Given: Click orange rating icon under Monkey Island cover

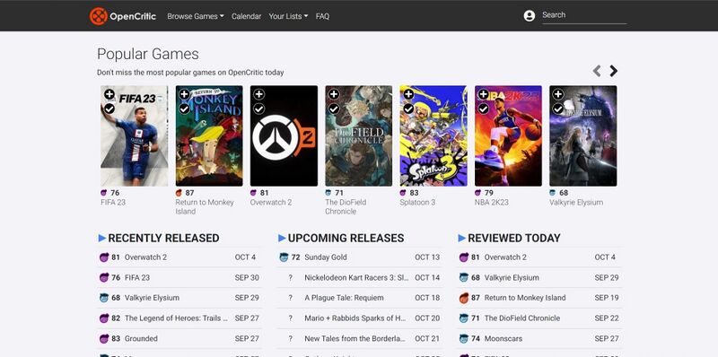Looking at the screenshot, I should tap(179, 193).
